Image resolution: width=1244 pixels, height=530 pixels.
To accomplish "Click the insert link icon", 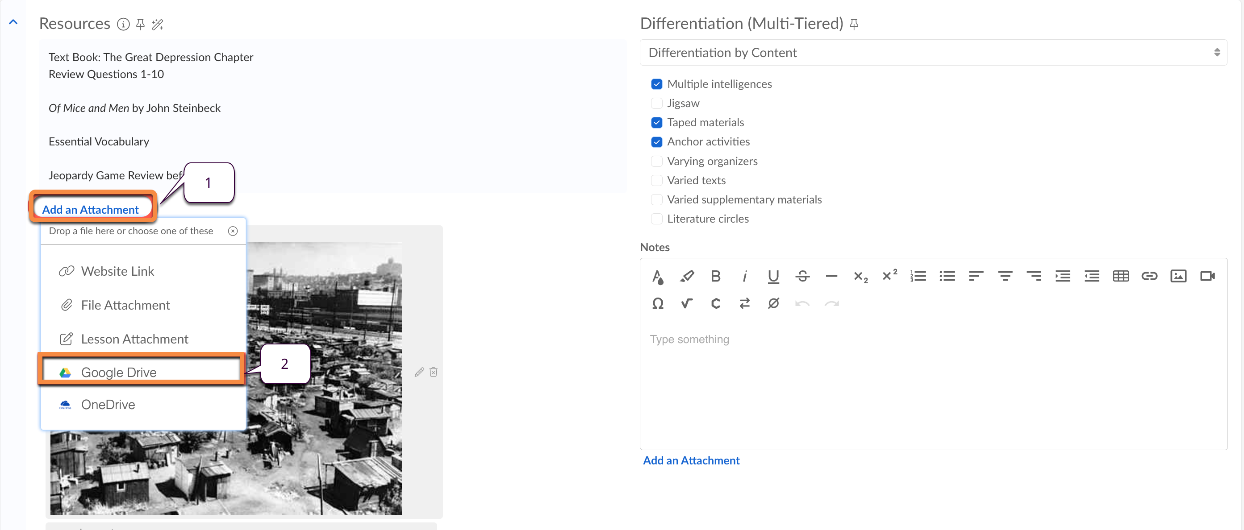I will pyautogui.click(x=1149, y=276).
